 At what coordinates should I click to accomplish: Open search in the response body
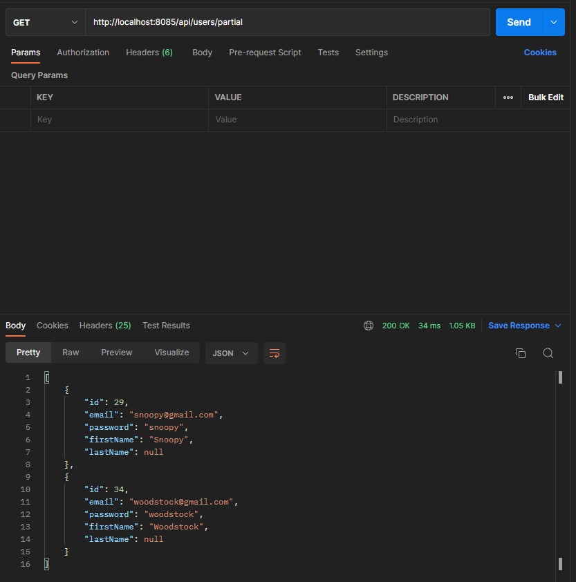coord(548,353)
